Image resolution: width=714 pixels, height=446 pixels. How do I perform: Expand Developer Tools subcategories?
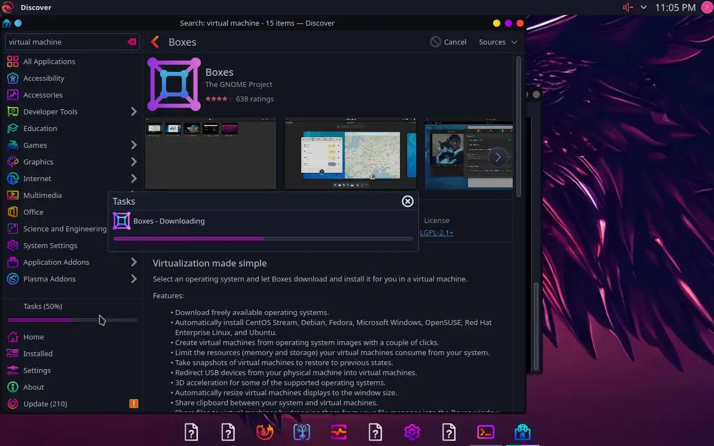pos(134,111)
